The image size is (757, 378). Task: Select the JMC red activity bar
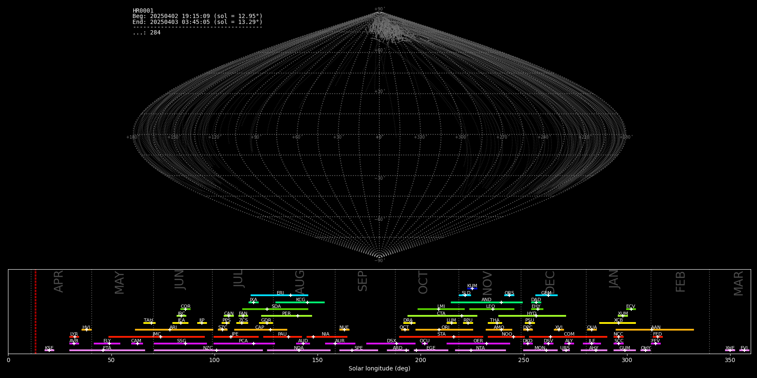click(157, 337)
